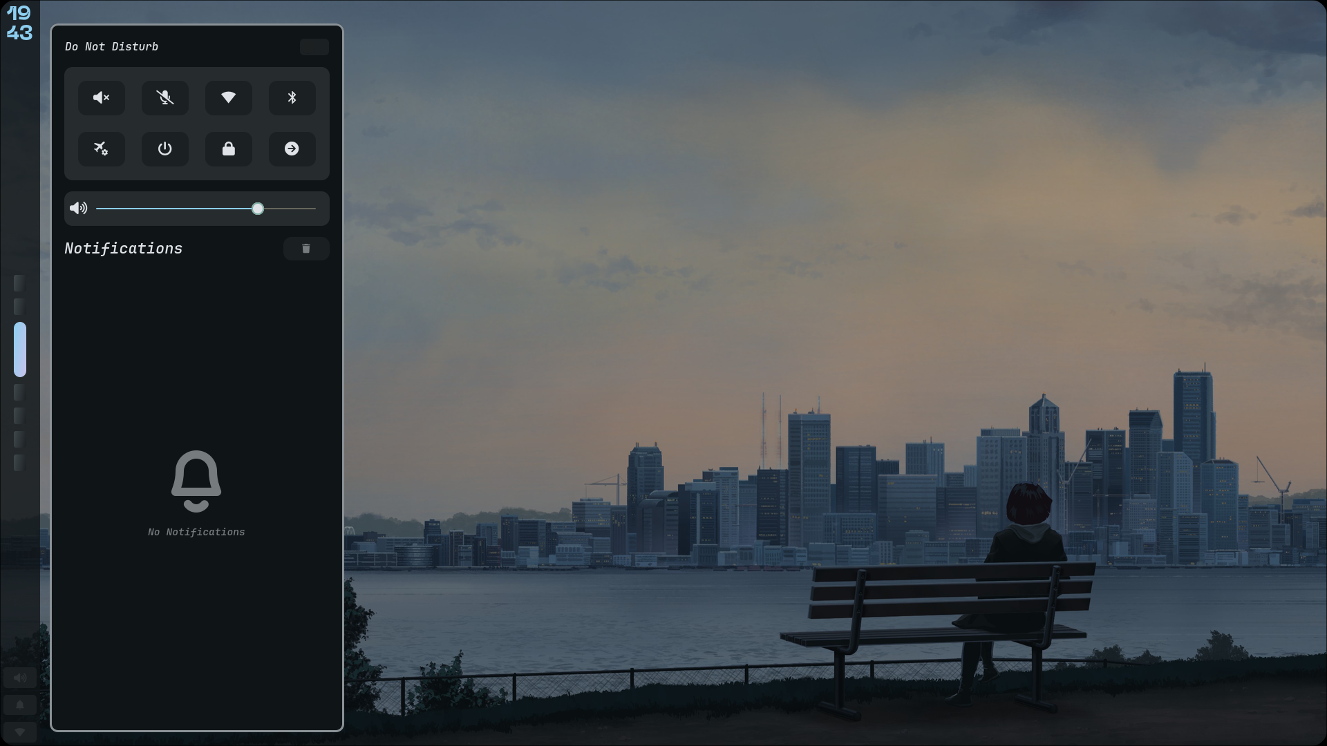Viewport: 1327px width, 746px height.
Task: Click the Bluetooth icon tile
Action: (x=292, y=97)
